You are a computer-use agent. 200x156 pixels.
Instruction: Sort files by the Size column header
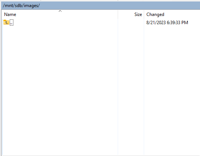pyautogui.click(x=138, y=14)
